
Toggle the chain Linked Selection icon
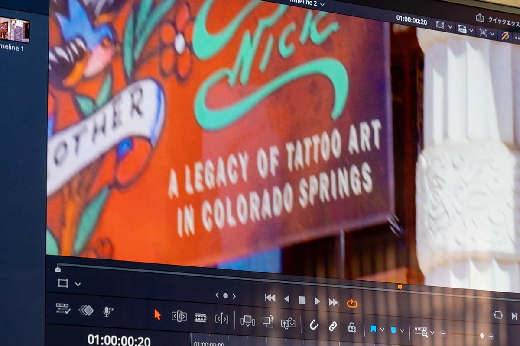point(332,326)
